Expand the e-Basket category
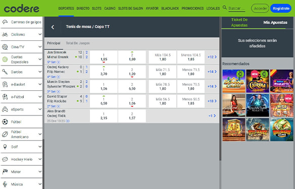Screen dimensions: 295x189 40,84
